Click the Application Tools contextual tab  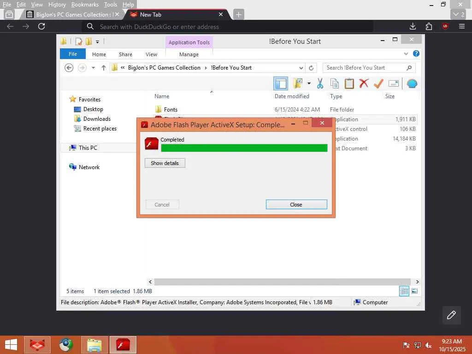point(189,42)
